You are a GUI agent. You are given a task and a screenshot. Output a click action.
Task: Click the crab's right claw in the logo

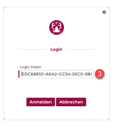pos(60,25)
